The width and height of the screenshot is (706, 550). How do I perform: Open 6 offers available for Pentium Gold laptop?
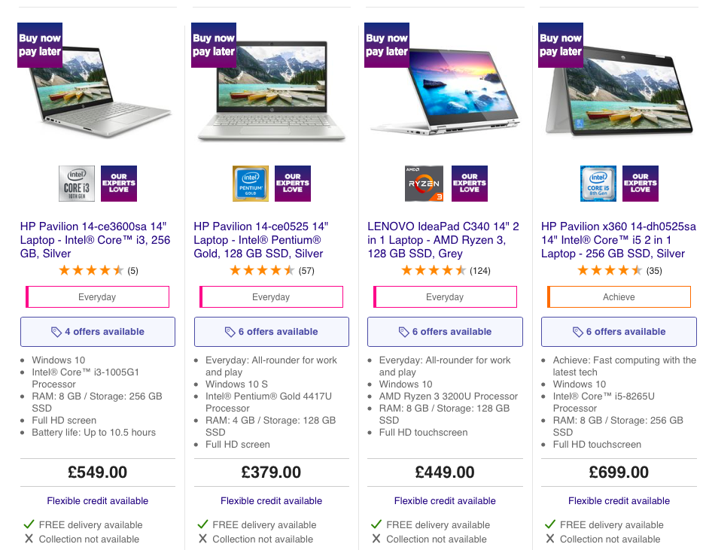(x=272, y=332)
